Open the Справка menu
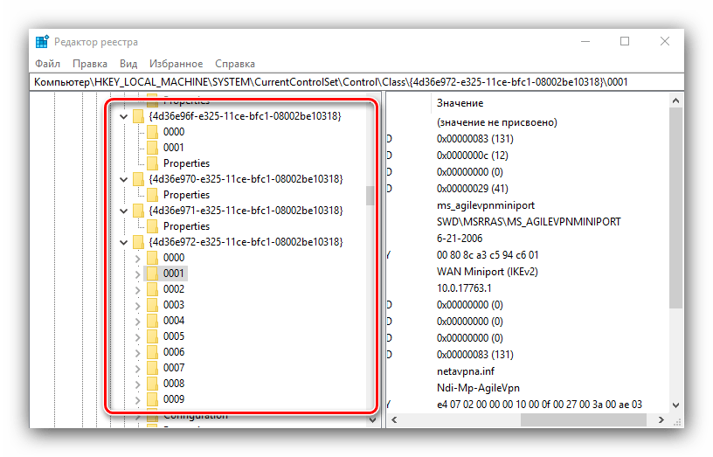Screen dimensions: 713x457 tap(234, 64)
